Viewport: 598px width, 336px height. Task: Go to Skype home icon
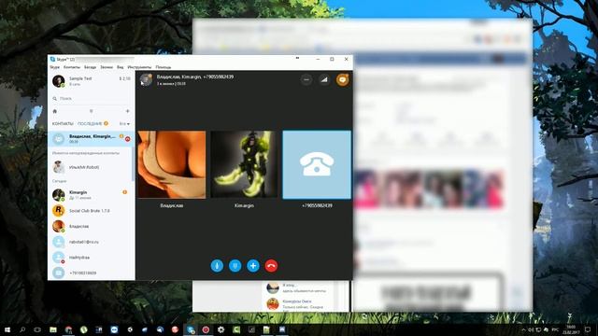coord(54,111)
